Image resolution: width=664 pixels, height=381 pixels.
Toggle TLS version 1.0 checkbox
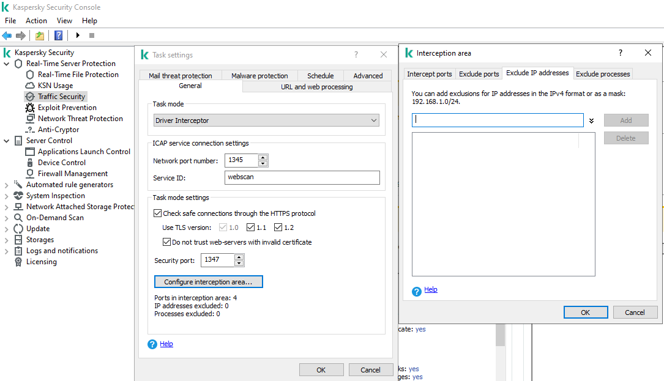[x=223, y=227]
